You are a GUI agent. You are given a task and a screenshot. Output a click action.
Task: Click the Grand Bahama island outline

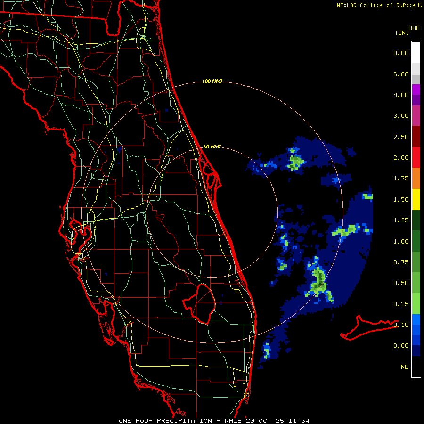[369, 327]
